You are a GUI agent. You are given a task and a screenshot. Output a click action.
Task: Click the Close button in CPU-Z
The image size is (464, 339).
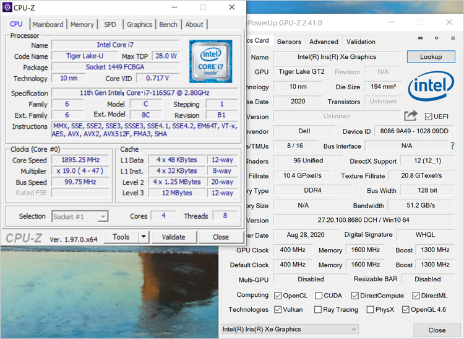tap(221, 237)
